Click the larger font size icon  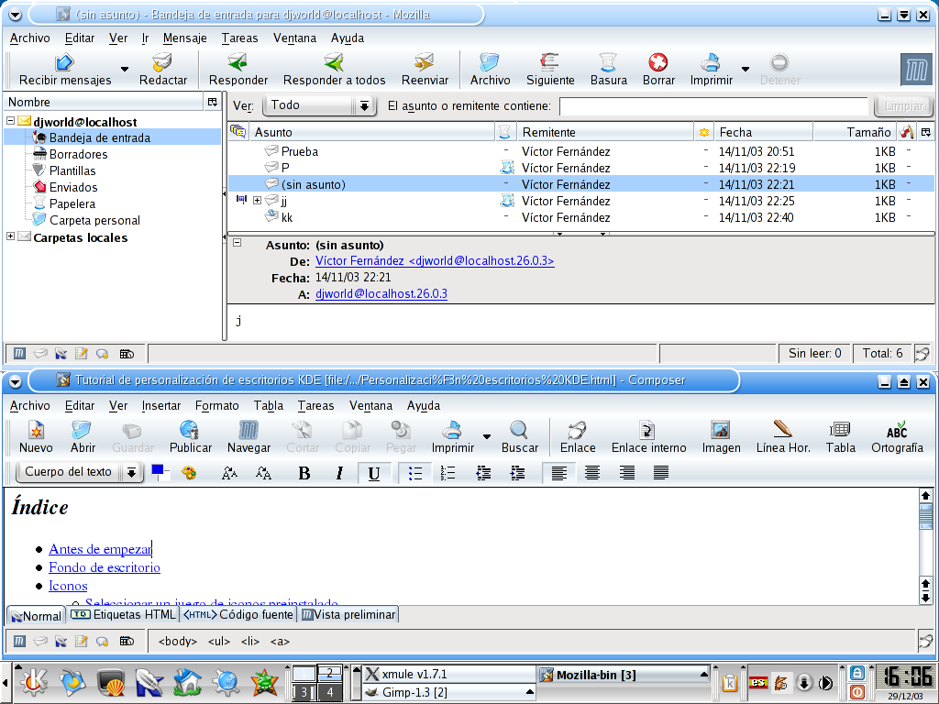pyautogui.click(x=263, y=474)
